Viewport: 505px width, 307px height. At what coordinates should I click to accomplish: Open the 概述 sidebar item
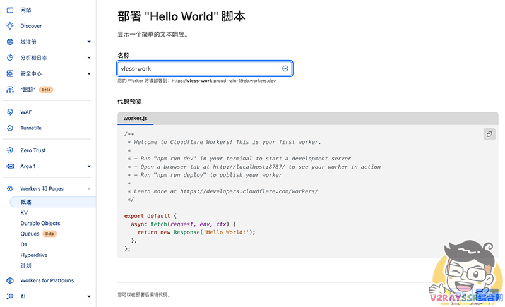(26, 202)
